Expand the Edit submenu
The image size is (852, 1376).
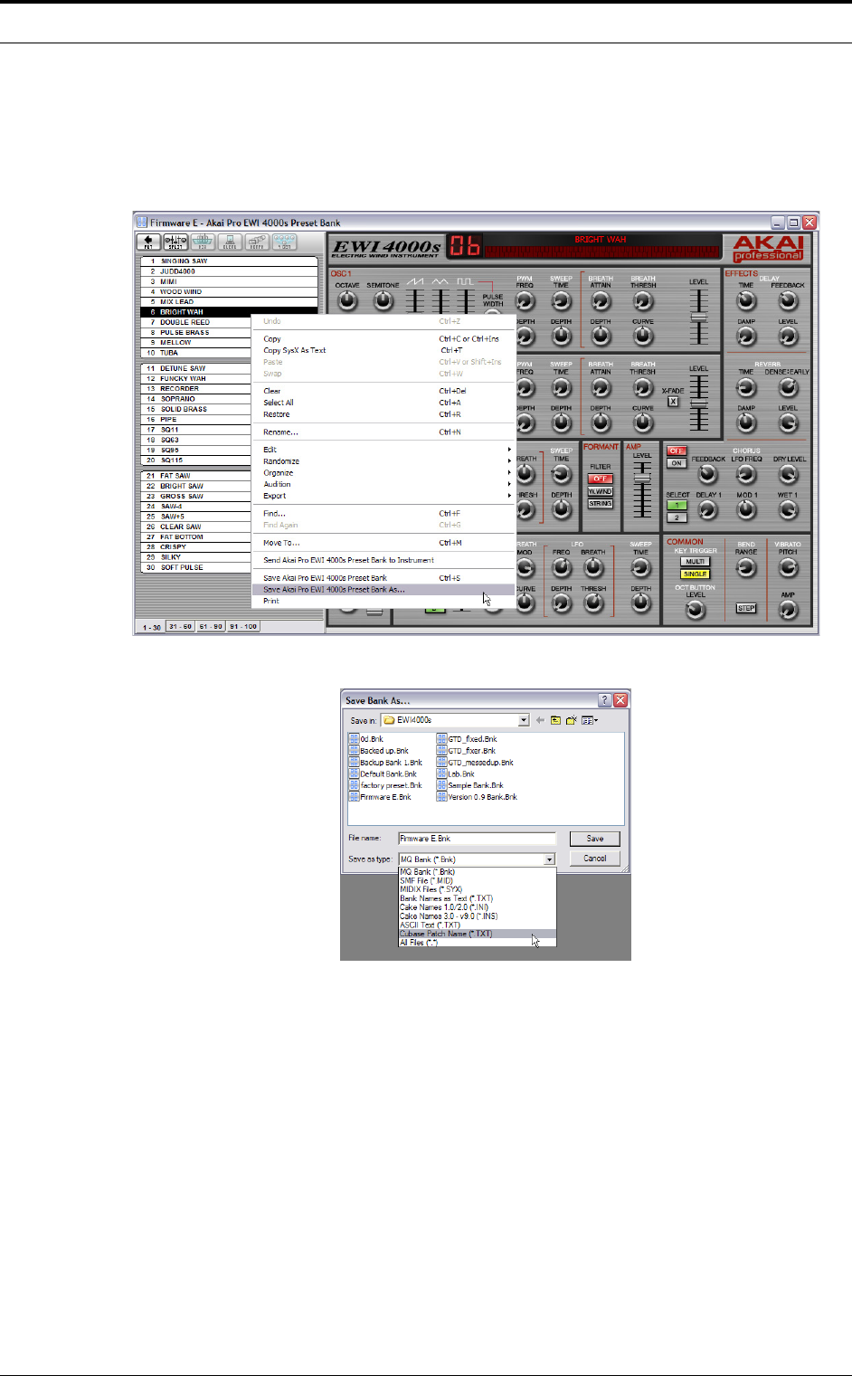pyautogui.click(x=383, y=450)
